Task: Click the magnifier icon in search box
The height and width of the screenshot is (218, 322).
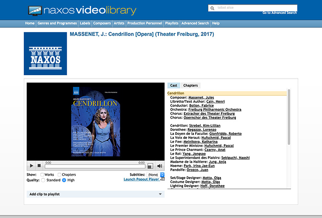Action: (x=212, y=8)
